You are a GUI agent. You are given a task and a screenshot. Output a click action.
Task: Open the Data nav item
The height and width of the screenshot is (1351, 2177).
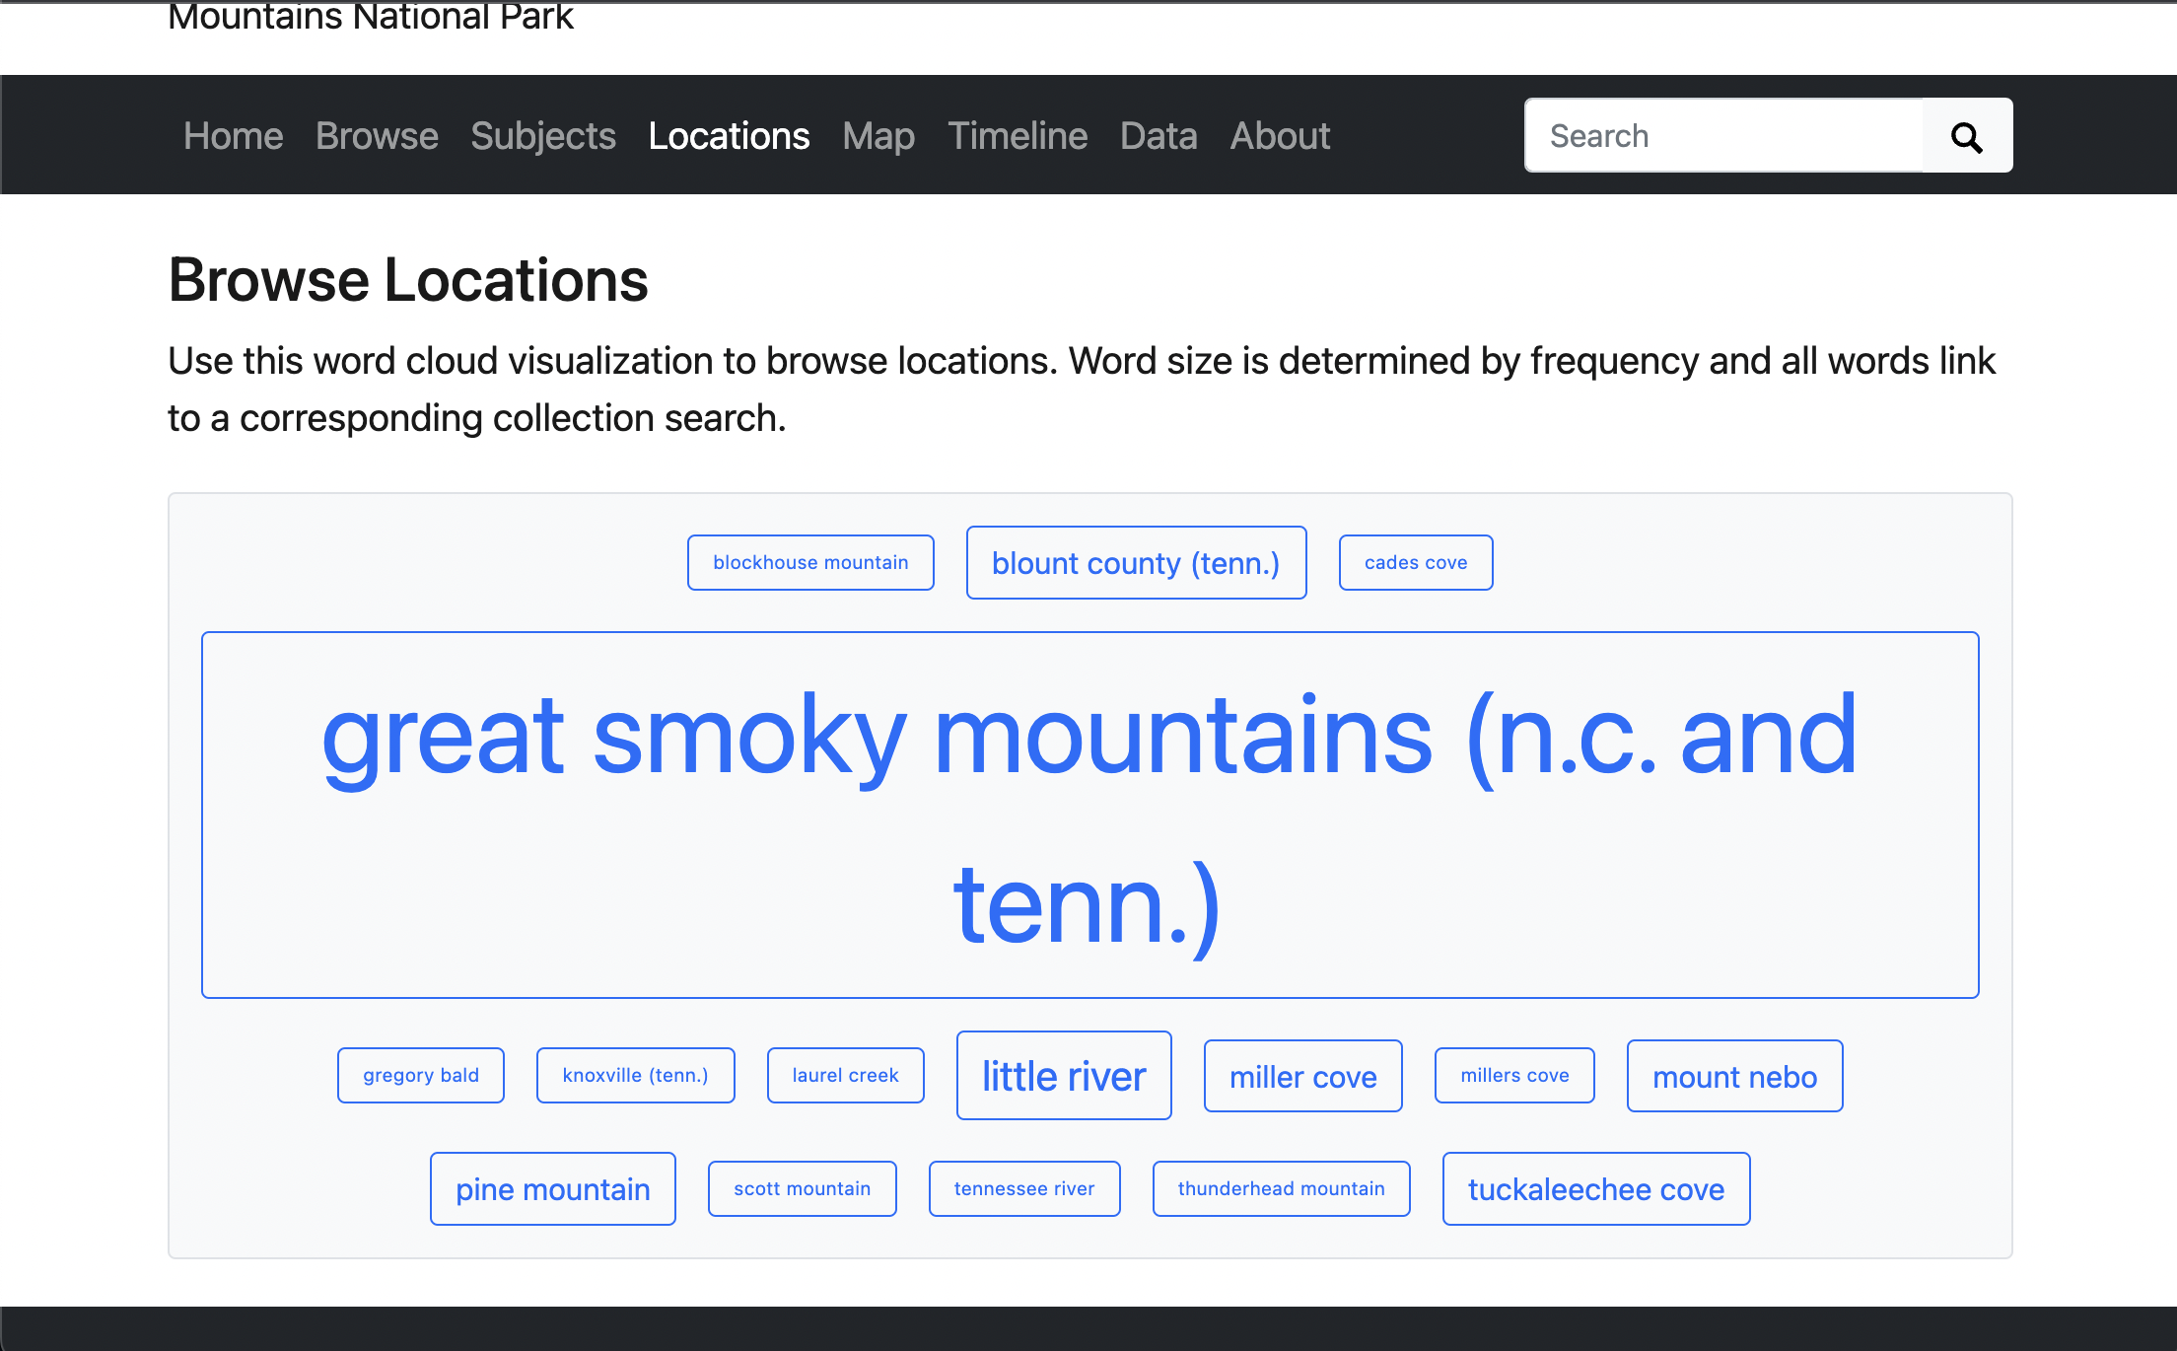coord(1159,136)
